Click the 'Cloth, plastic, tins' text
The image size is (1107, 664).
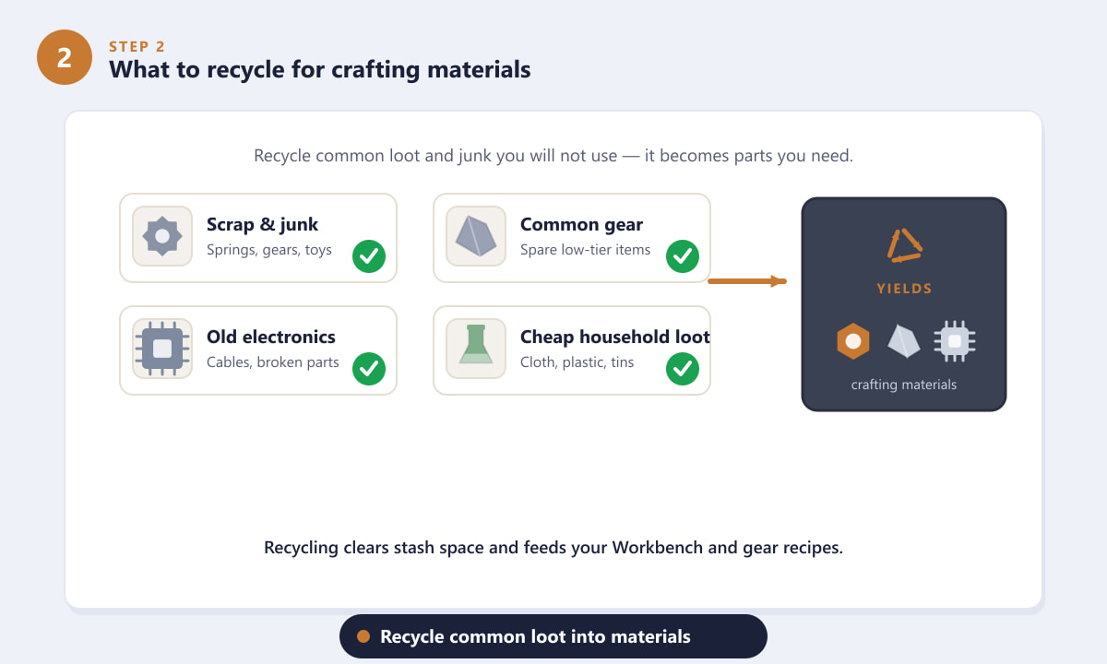click(577, 362)
